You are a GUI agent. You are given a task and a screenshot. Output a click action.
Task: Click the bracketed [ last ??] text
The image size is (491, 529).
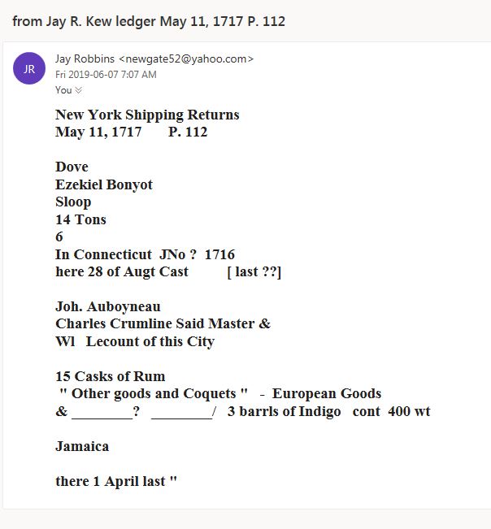[x=254, y=272]
